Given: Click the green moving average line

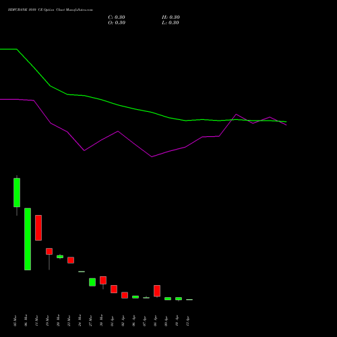Looking at the screenshot, I should [135, 109].
